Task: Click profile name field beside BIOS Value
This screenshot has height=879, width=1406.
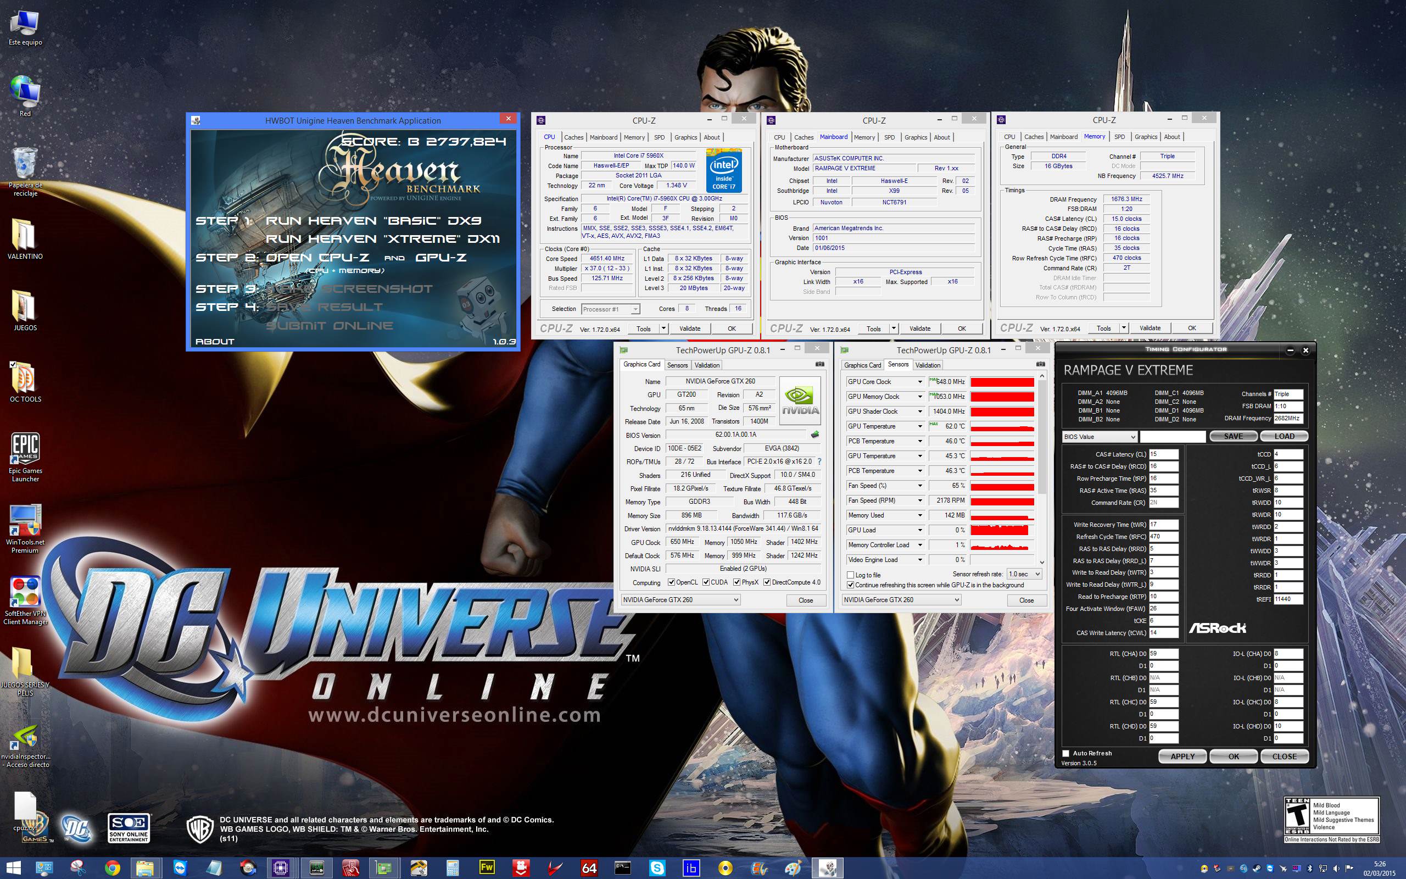Action: pyautogui.click(x=1173, y=437)
